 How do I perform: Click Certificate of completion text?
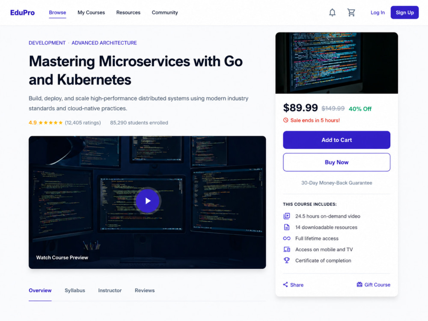click(x=323, y=260)
